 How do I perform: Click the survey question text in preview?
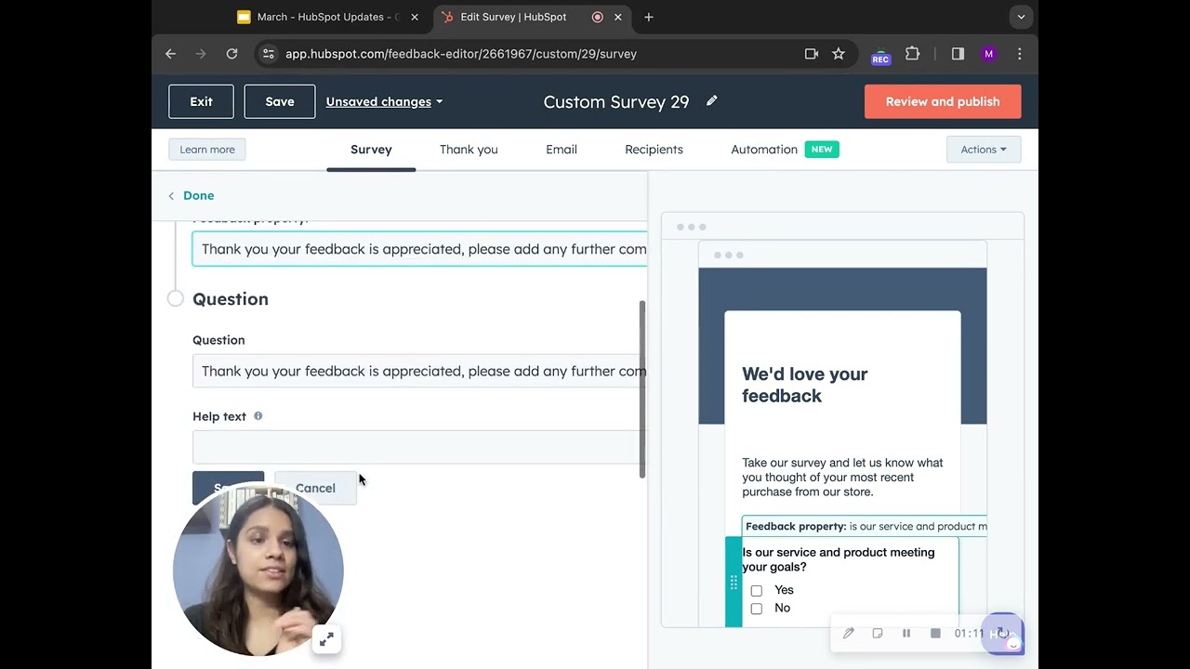tap(839, 559)
